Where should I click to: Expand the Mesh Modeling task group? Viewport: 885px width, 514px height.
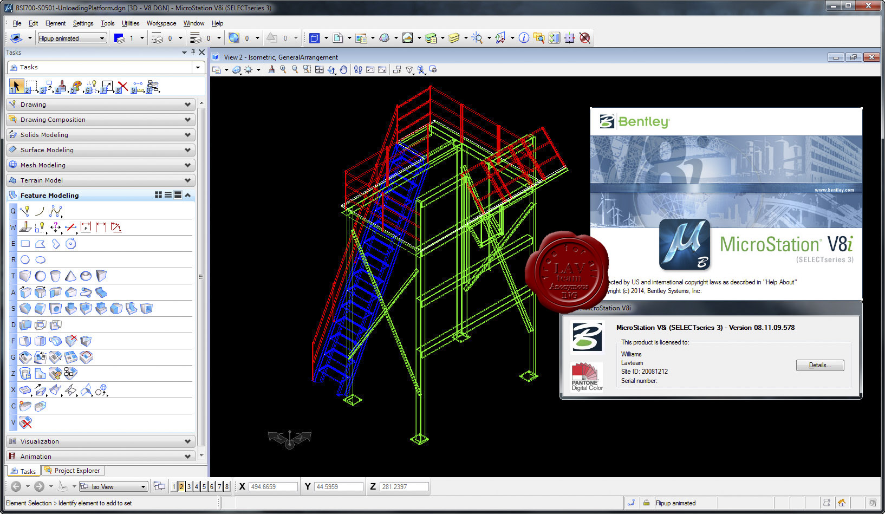101,165
